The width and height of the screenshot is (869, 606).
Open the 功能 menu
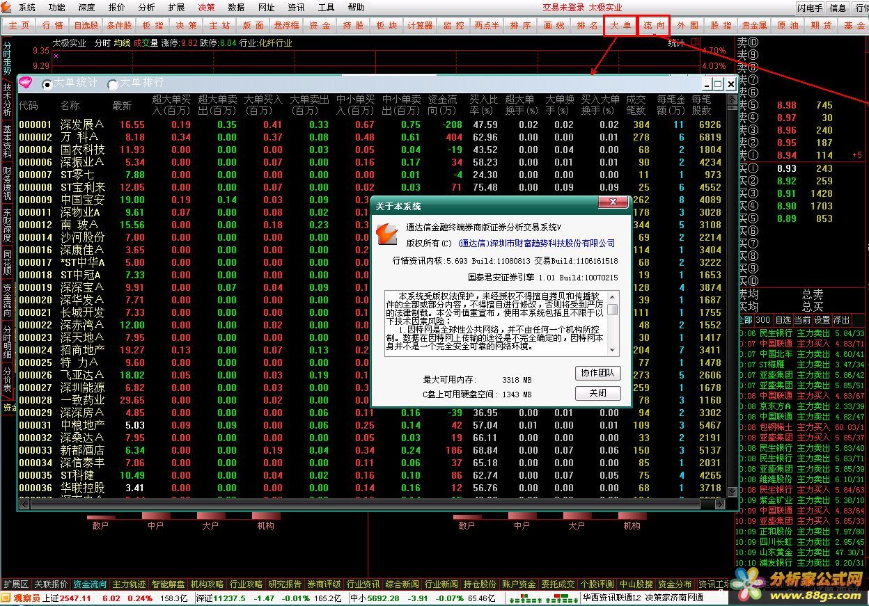pyautogui.click(x=56, y=8)
